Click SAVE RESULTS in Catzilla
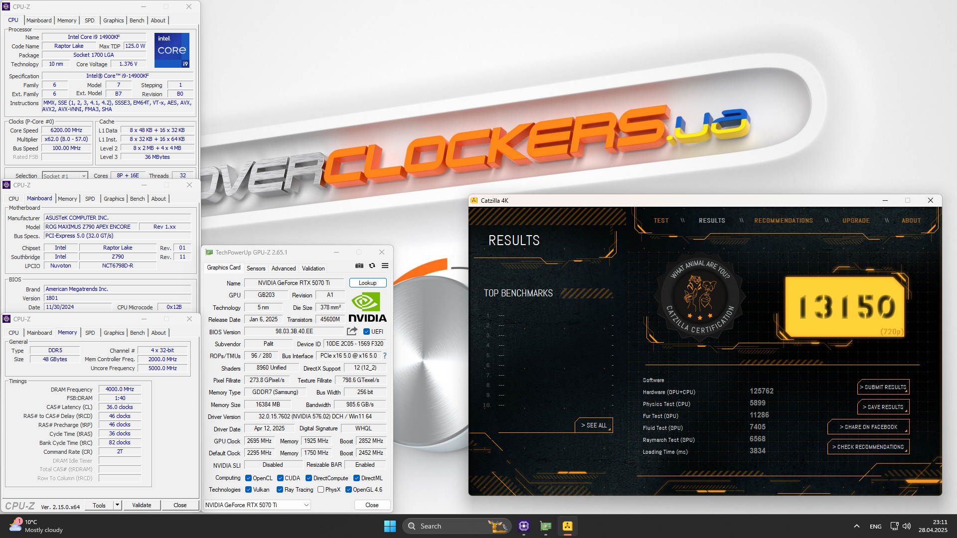 (883, 407)
